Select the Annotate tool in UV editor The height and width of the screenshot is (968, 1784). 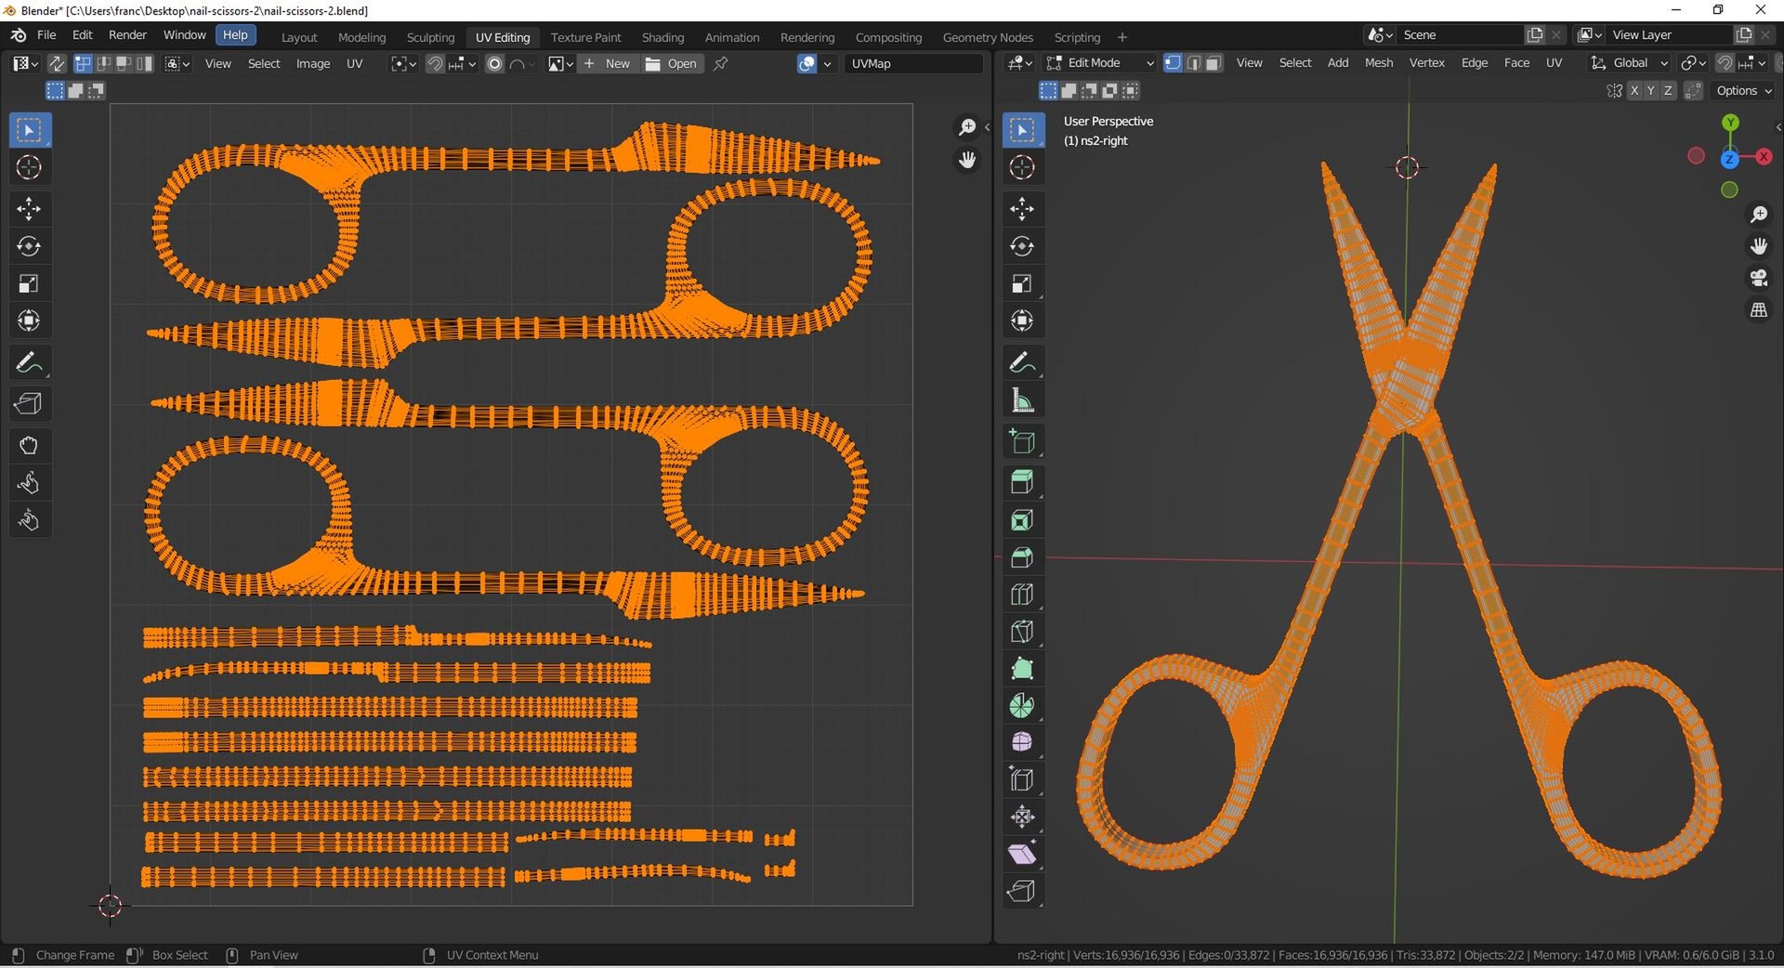pos(29,362)
